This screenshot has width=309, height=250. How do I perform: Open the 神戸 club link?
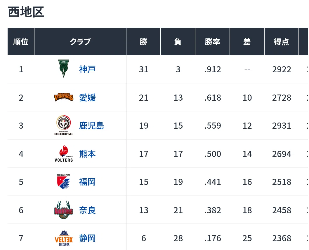click(x=87, y=69)
